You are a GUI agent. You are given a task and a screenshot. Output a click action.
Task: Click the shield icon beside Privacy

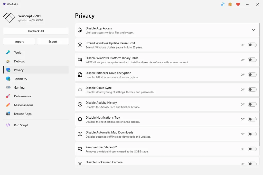(x=8, y=70)
